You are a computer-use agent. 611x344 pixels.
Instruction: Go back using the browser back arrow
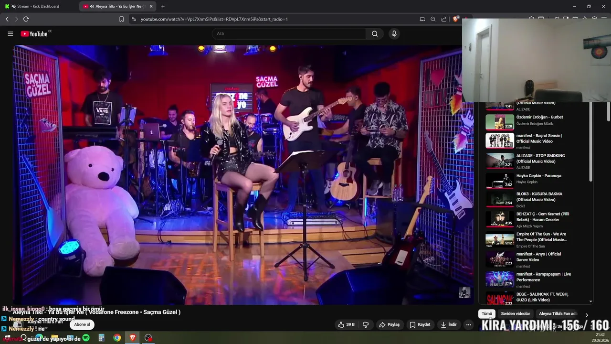(7, 19)
